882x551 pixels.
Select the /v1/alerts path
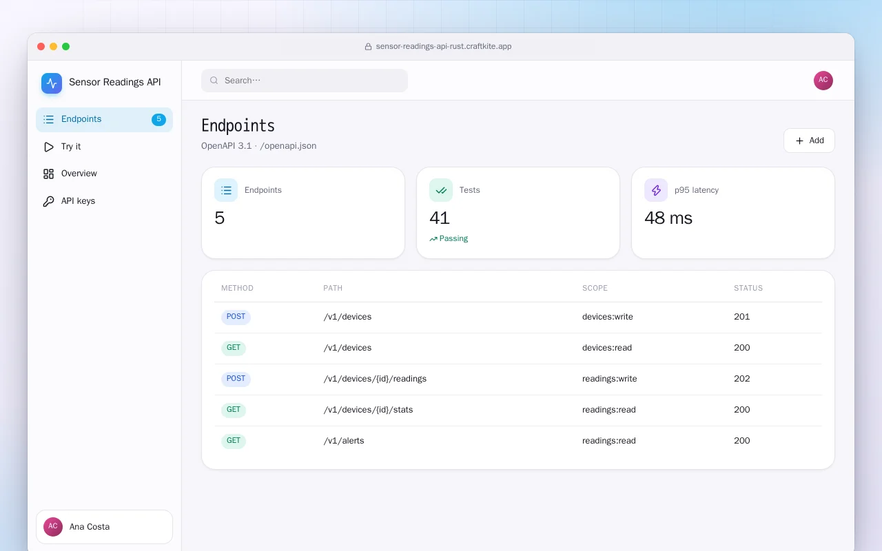click(343, 441)
